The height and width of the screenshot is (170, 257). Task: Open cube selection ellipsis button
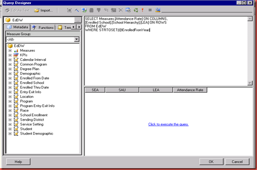pyautogui.click(x=78, y=20)
